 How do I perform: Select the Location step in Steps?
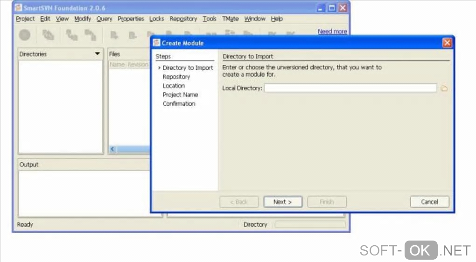coord(174,86)
